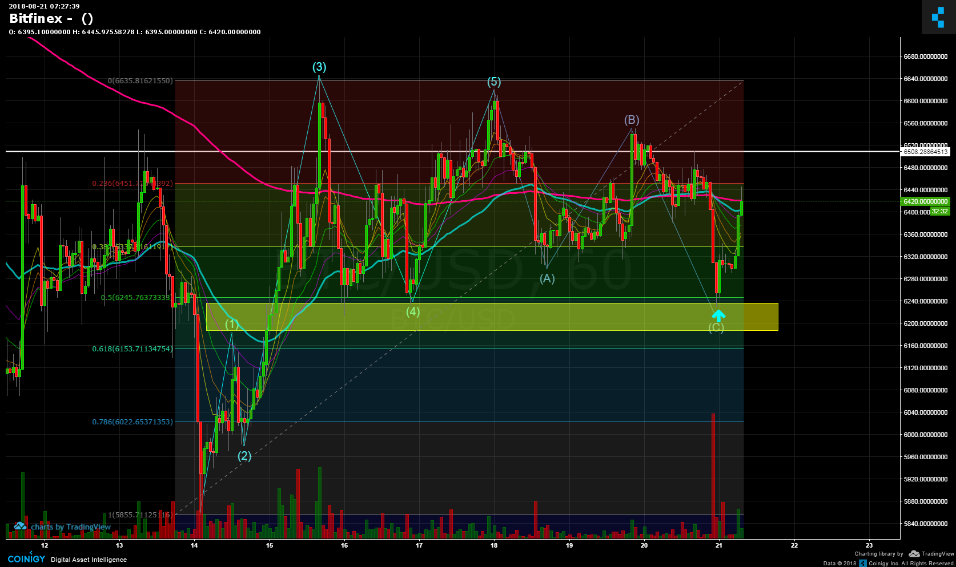The height and width of the screenshot is (567, 956).
Task: Click the Coinigy logo icon at top right
Action: [x=938, y=17]
